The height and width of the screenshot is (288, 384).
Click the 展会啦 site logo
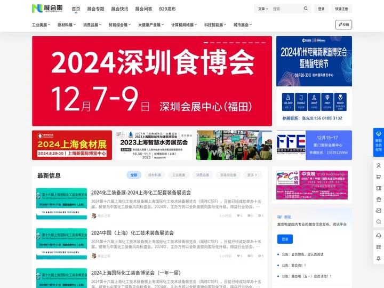point(47,9)
